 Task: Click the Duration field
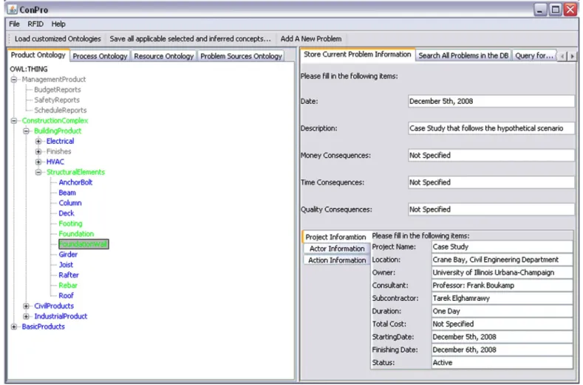coord(502,311)
